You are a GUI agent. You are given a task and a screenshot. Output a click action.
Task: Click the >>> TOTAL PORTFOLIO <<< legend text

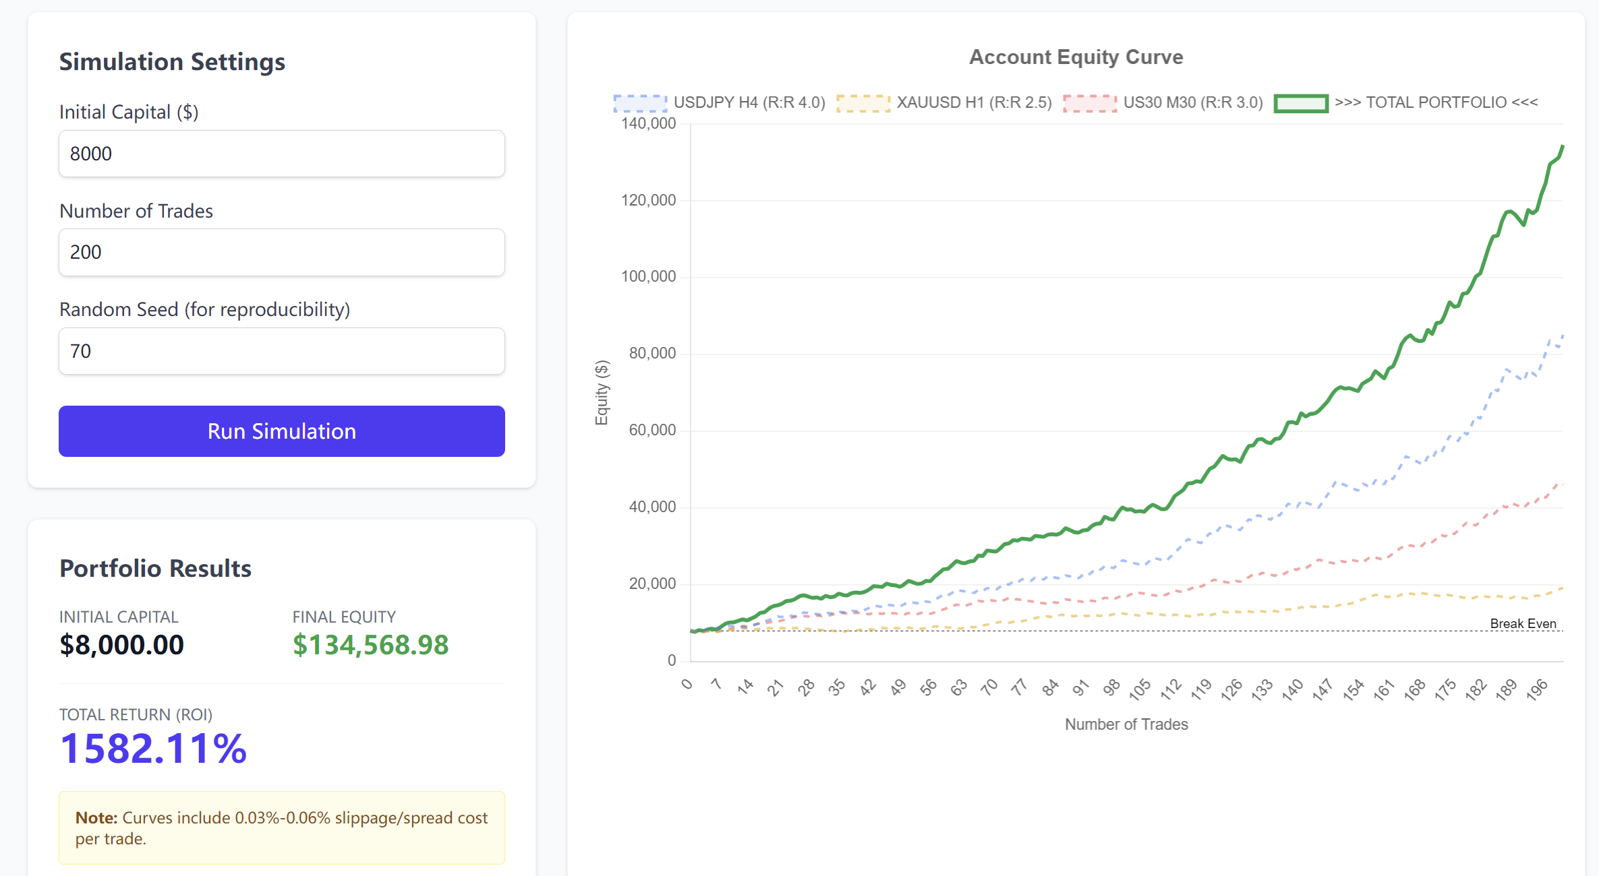(1436, 102)
